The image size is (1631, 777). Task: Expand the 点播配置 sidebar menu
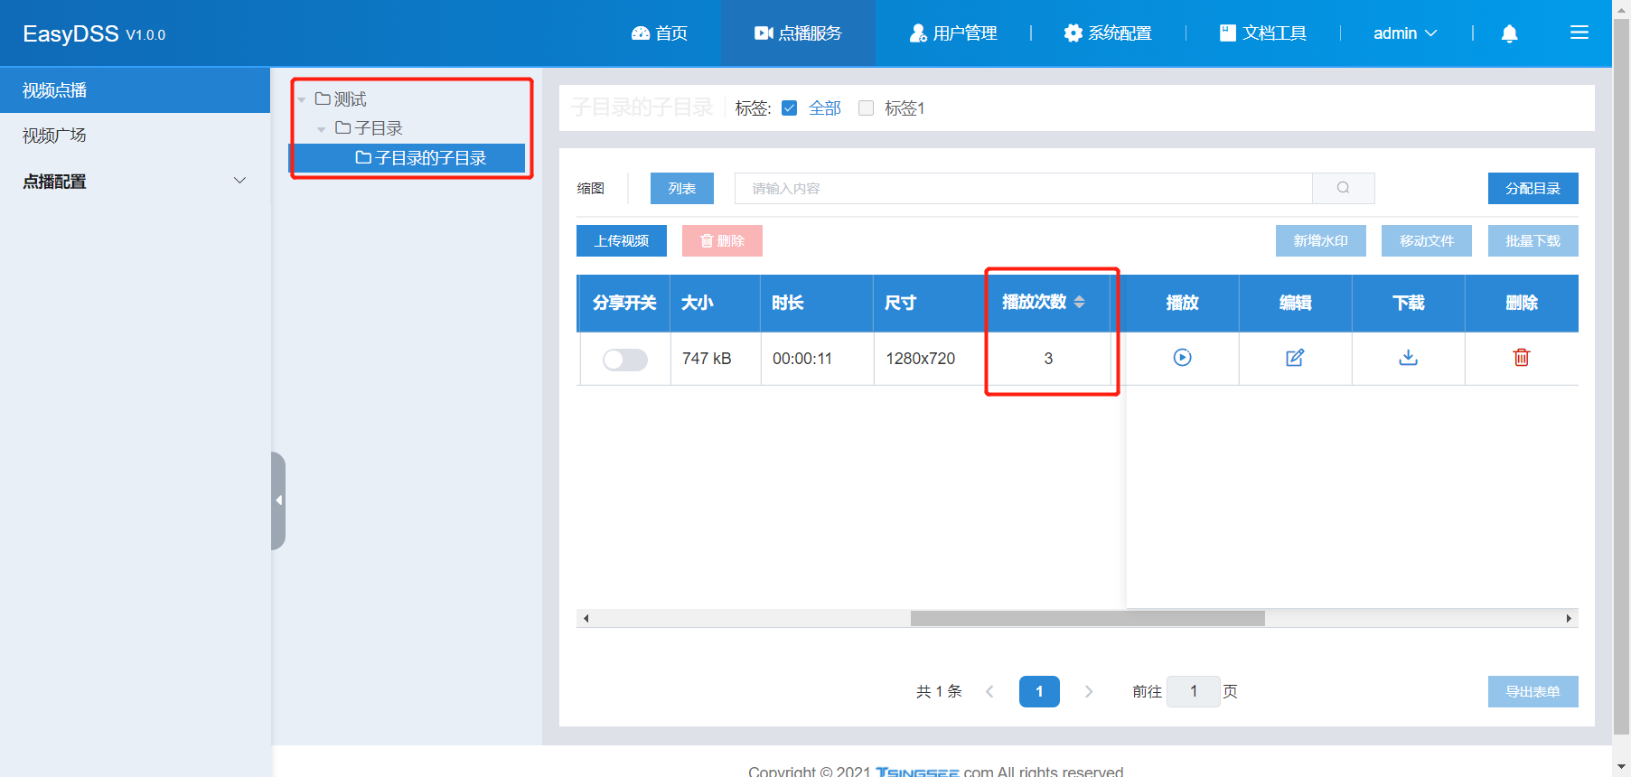[135, 181]
